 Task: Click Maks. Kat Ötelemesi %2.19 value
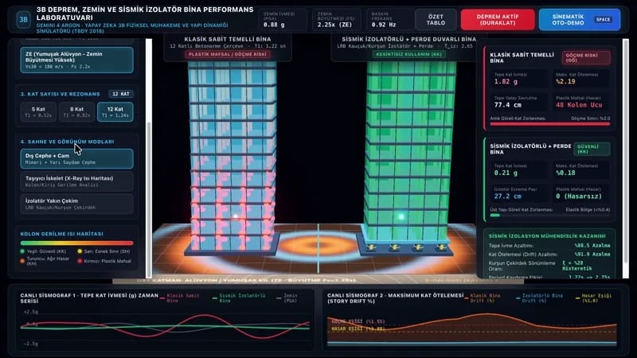point(566,82)
